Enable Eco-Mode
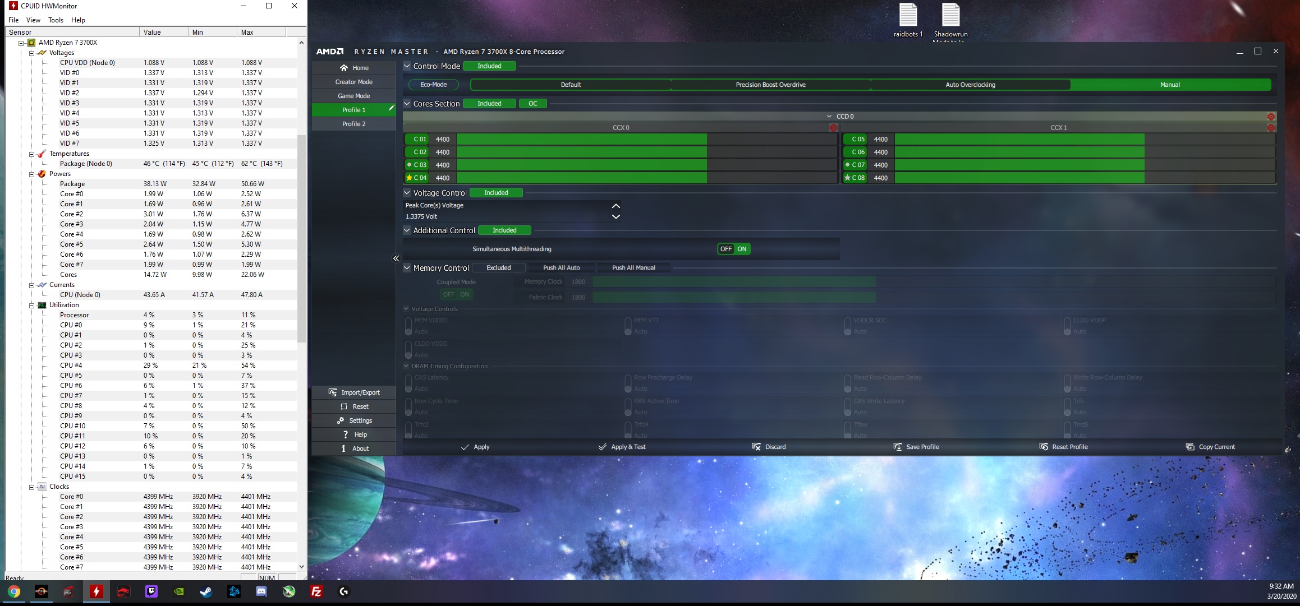 434,85
